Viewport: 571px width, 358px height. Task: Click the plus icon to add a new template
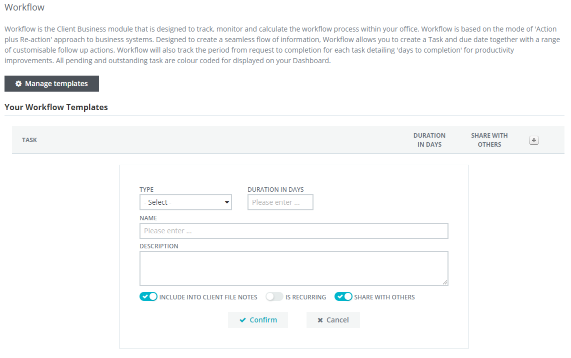coord(533,140)
